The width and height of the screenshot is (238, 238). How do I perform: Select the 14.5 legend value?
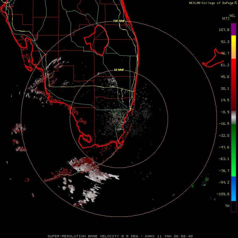[x=225, y=100]
